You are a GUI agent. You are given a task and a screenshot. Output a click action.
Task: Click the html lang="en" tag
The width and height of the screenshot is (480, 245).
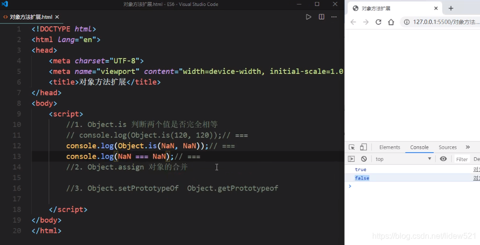(x=66, y=40)
